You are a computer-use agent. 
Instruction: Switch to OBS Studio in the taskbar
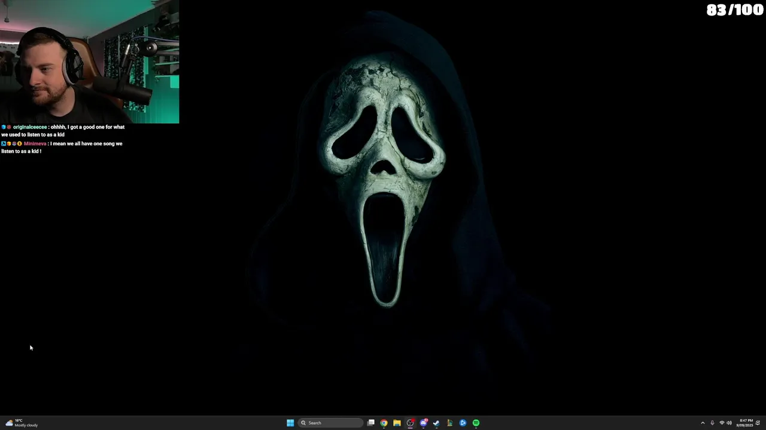410,423
